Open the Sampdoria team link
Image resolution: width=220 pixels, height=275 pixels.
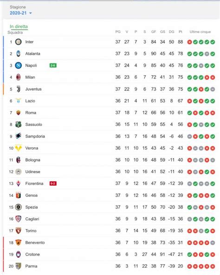point(35,136)
